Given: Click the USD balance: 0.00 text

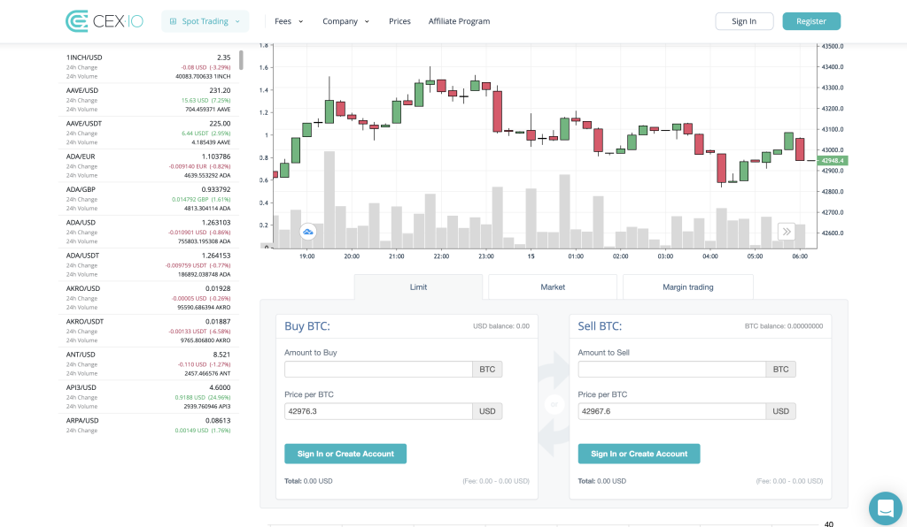Looking at the screenshot, I should (x=501, y=326).
